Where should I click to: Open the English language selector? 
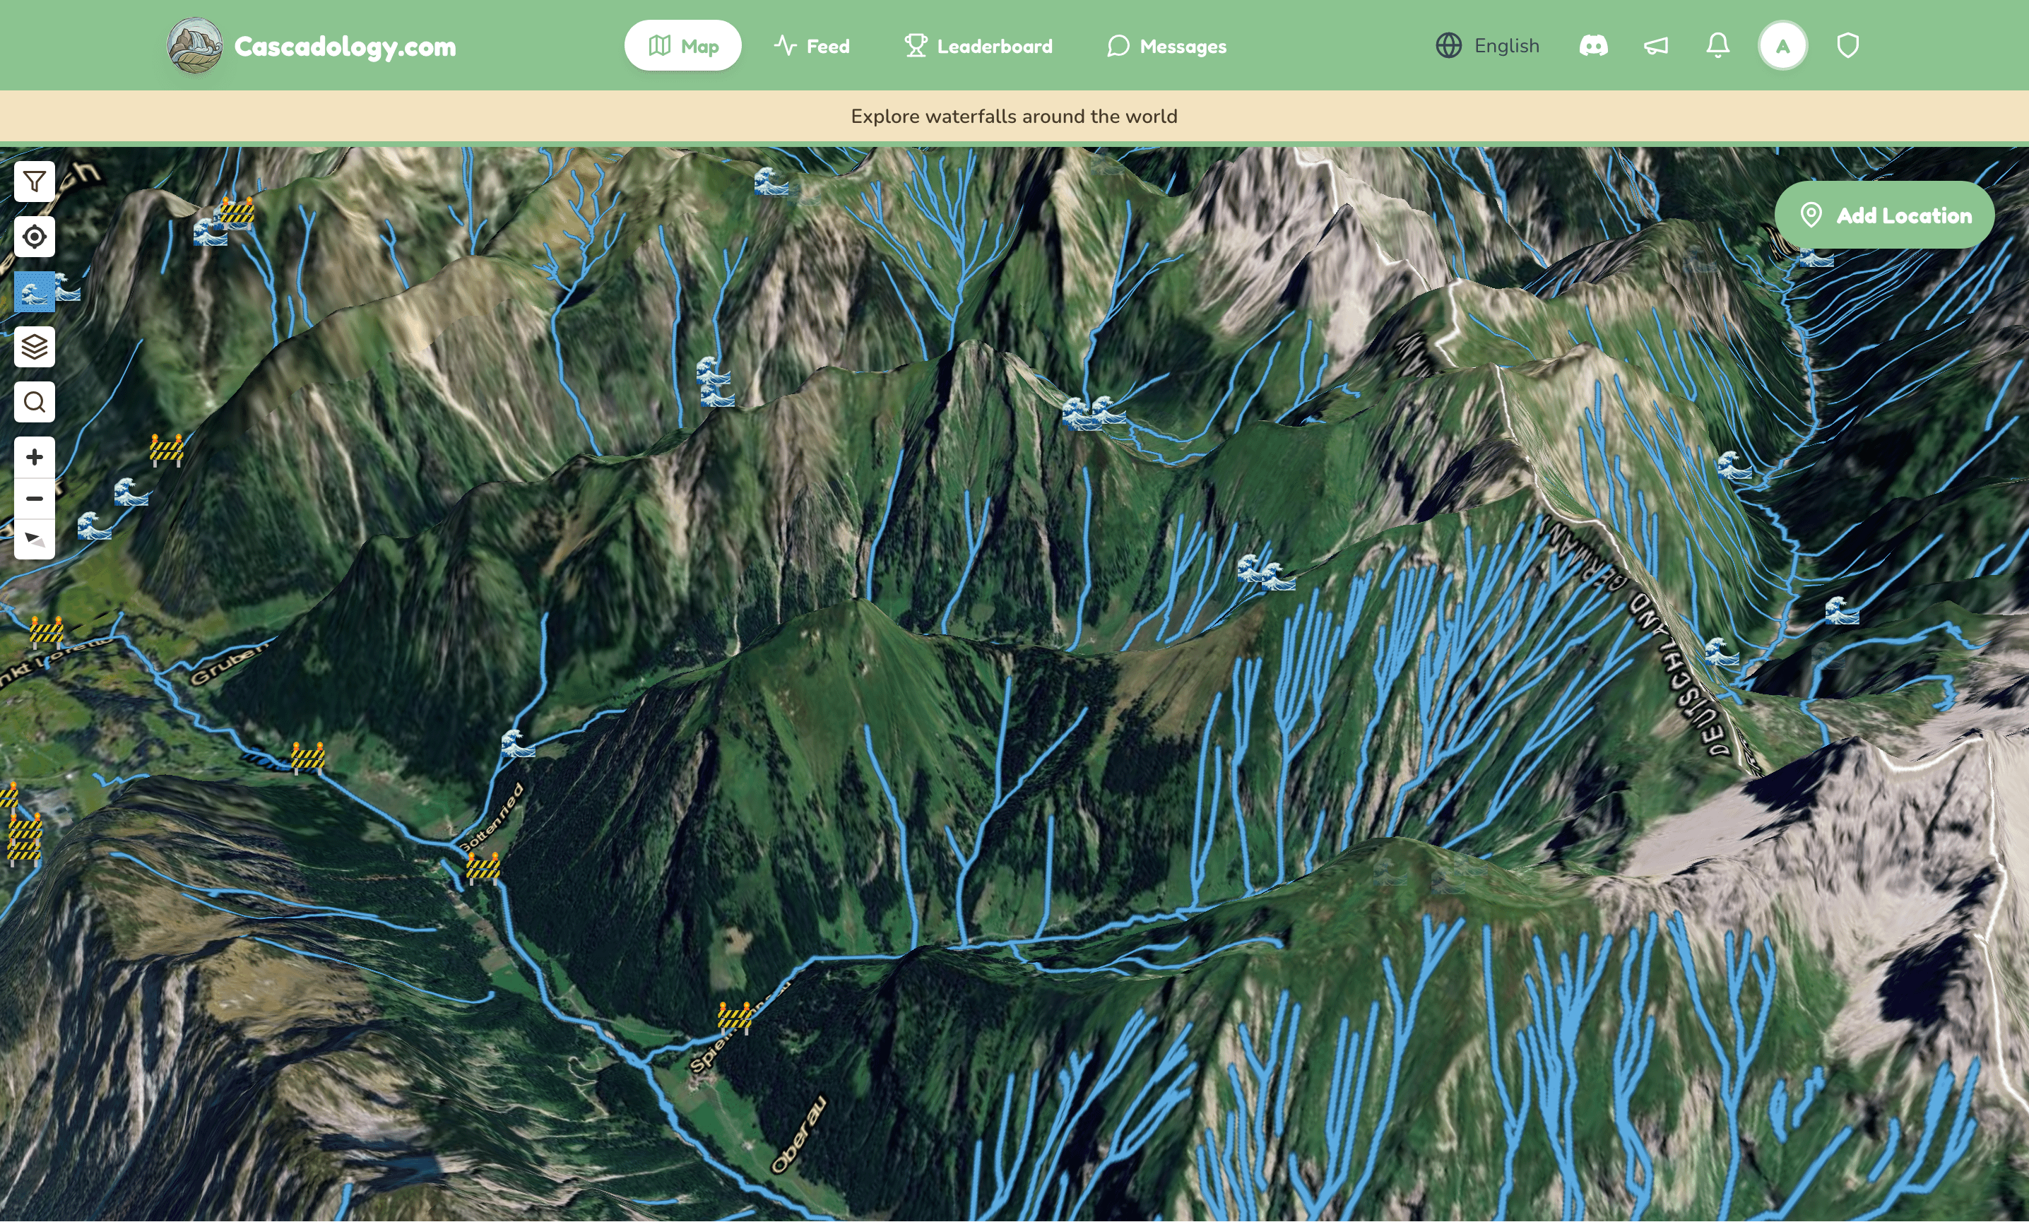(1487, 45)
